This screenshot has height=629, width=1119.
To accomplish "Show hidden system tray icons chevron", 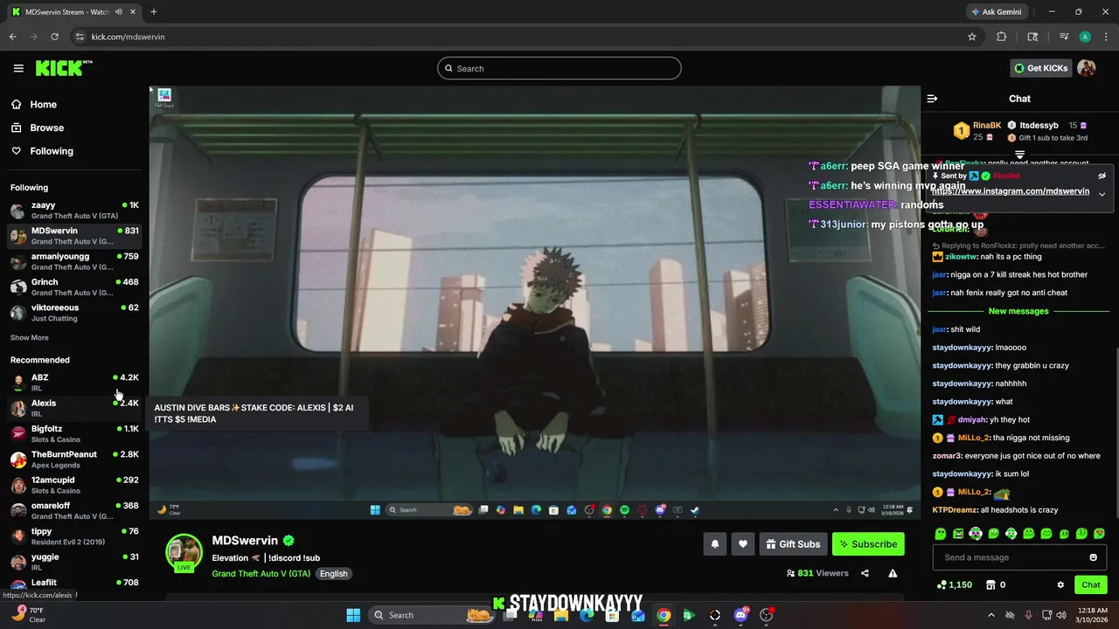I will coord(990,615).
